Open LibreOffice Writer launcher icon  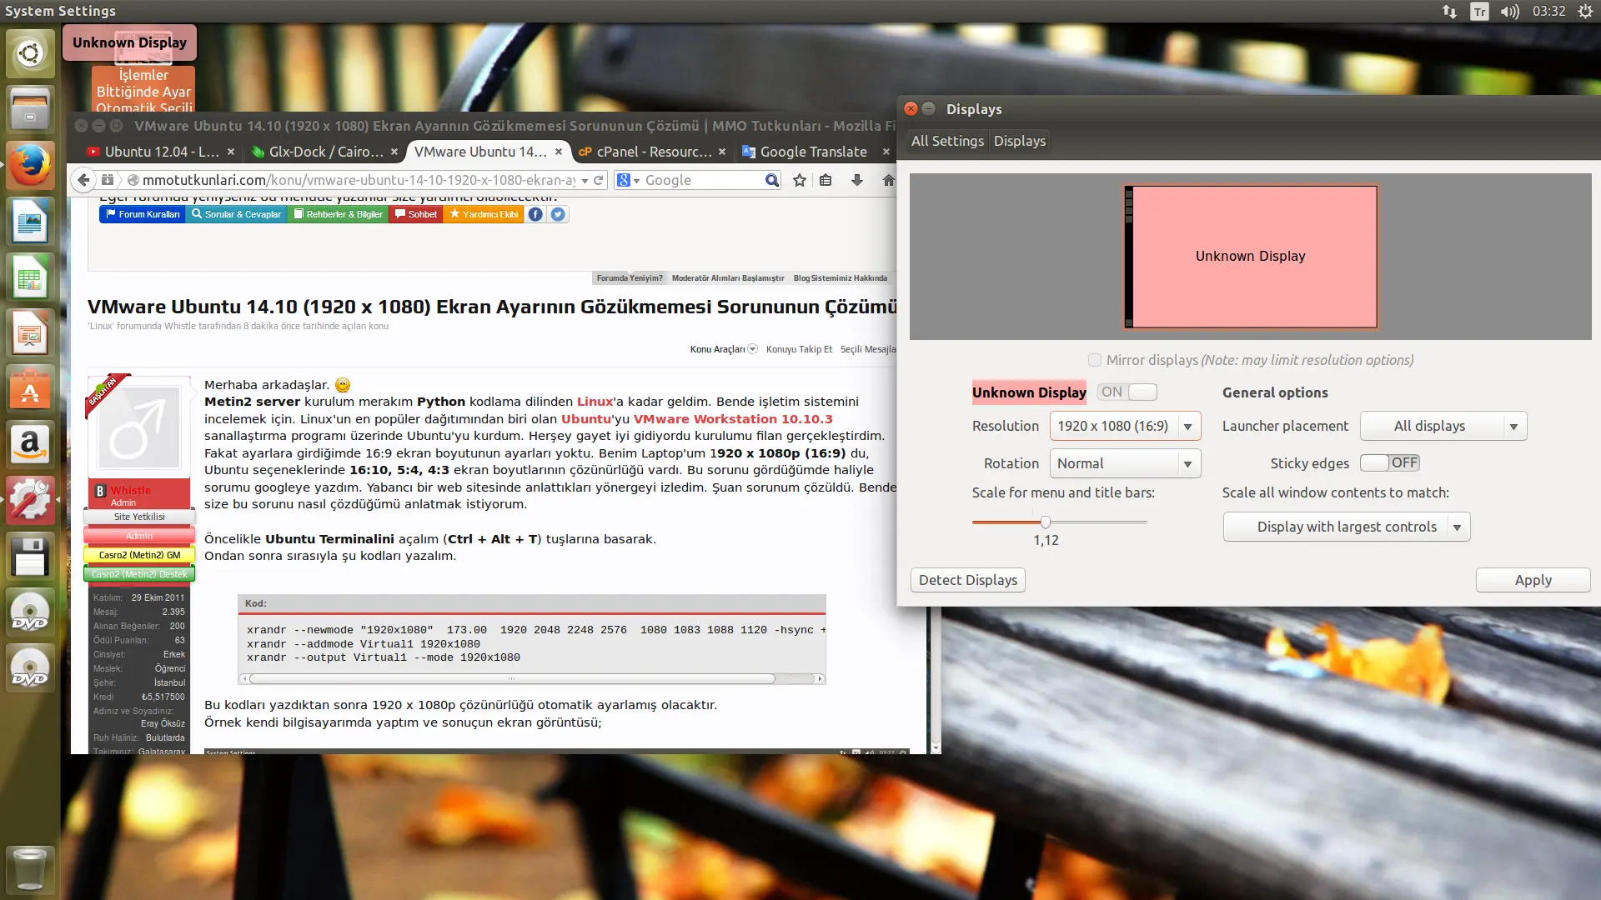tap(30, 221)
